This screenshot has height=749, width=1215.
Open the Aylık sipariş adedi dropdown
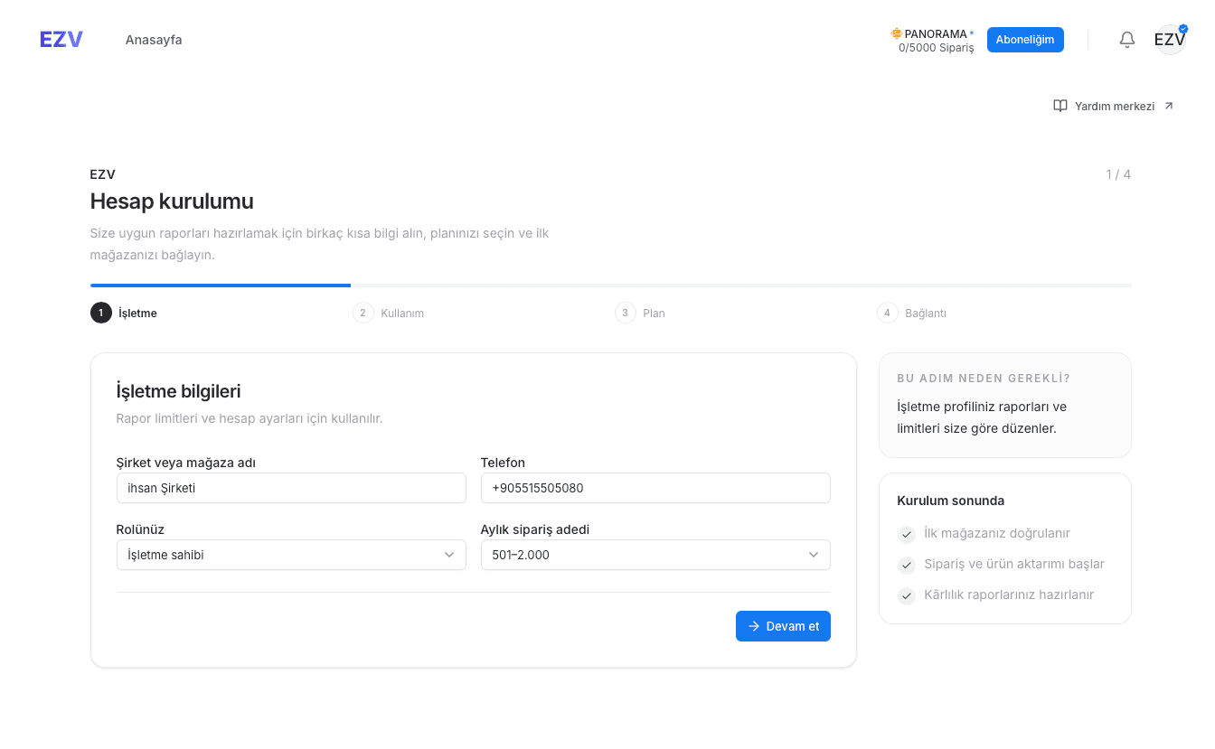click(x=655, y=555)
